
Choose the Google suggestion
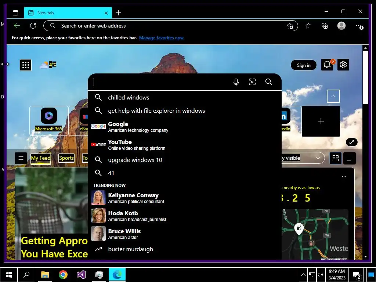click(185, 127)
